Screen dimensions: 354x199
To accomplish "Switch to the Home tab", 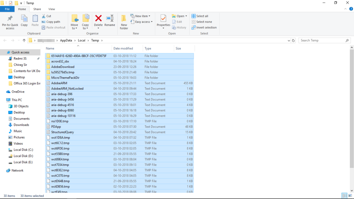I will pos(22,9).
